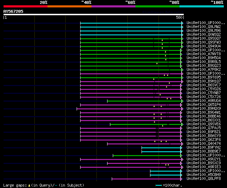
Task: Click the UniRef100_Q9SFW3 label
Action: point(204,42)
